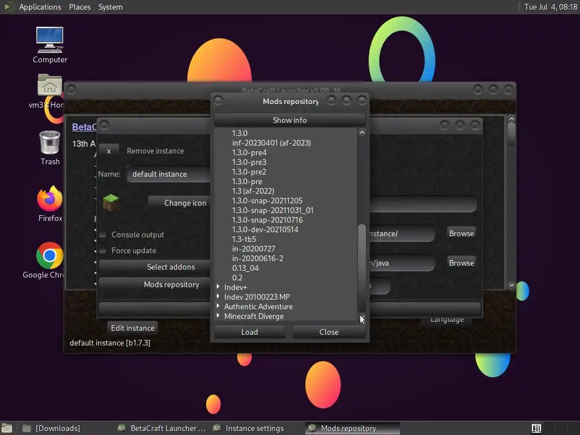
Task: Click the Load button
Action: coord(250,332)
